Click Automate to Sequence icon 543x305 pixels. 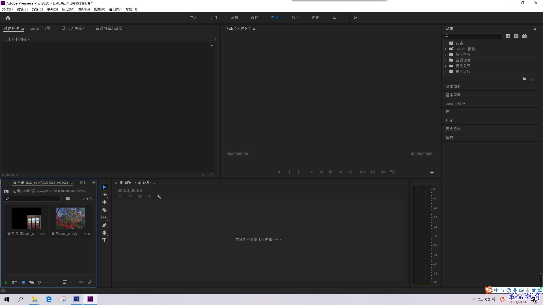pos(81,282)
